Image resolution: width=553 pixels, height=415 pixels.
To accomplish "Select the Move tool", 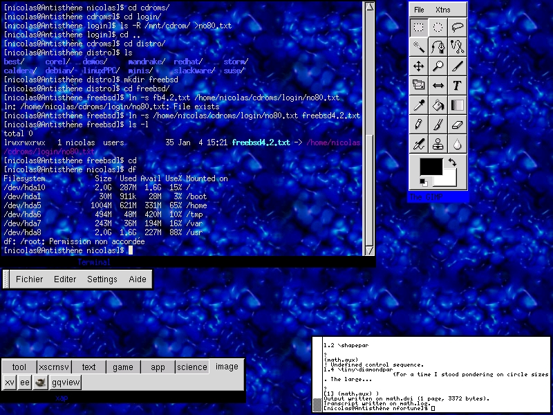I will point(418,66).
